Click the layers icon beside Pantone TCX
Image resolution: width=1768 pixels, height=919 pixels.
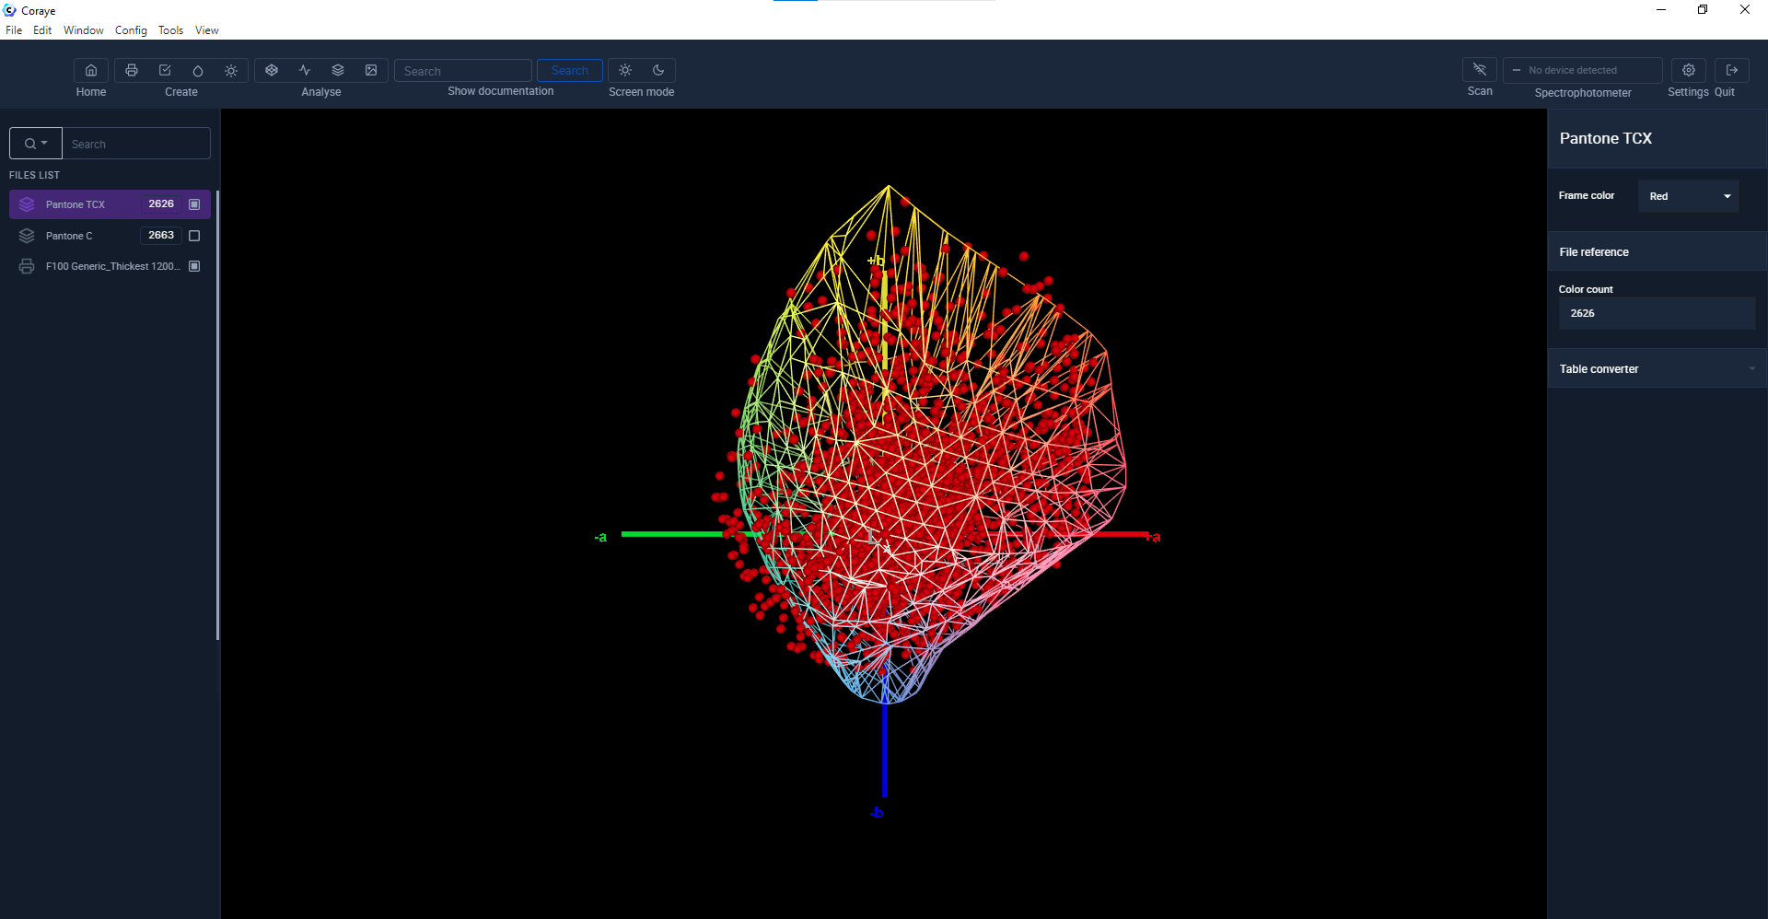point(27,204)
